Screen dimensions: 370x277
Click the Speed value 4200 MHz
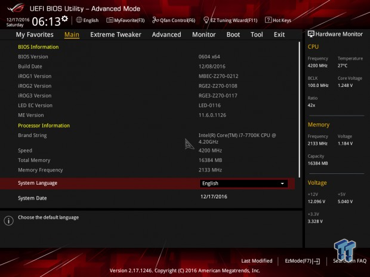tap(210, 151)
